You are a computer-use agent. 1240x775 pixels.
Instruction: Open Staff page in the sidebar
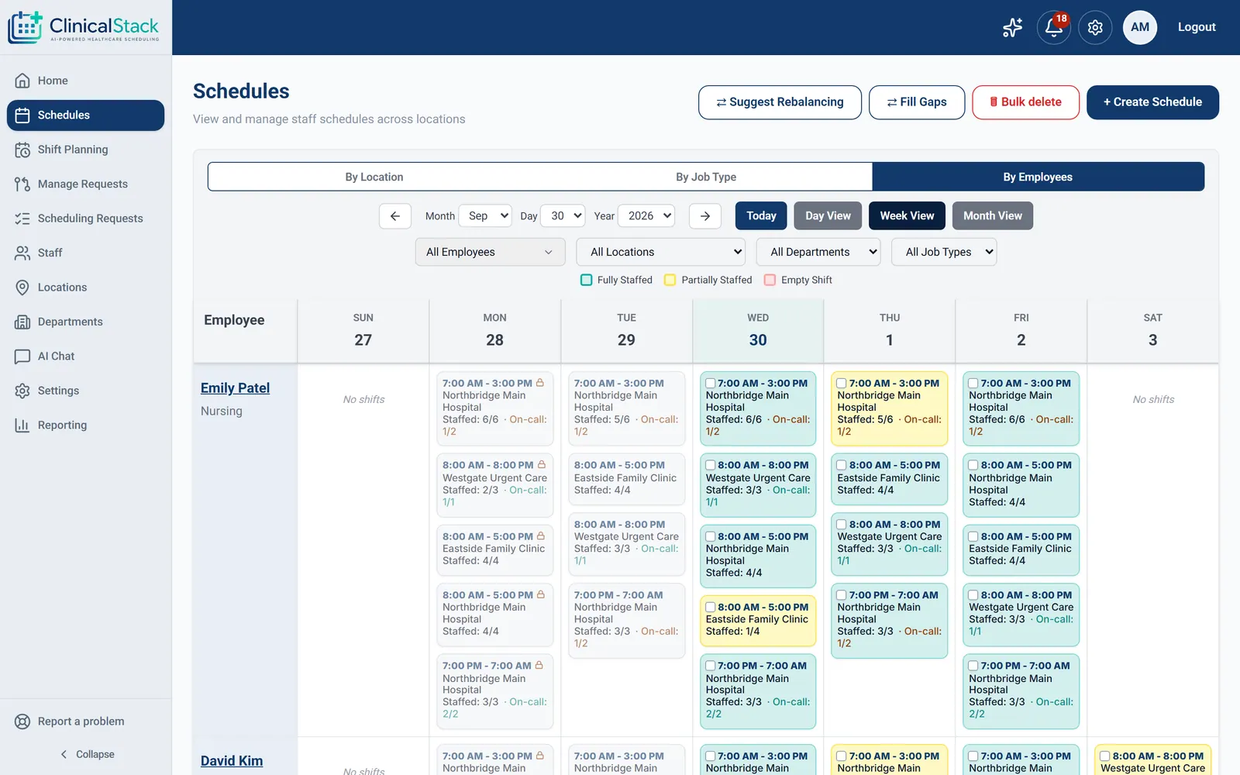point(85,253)
